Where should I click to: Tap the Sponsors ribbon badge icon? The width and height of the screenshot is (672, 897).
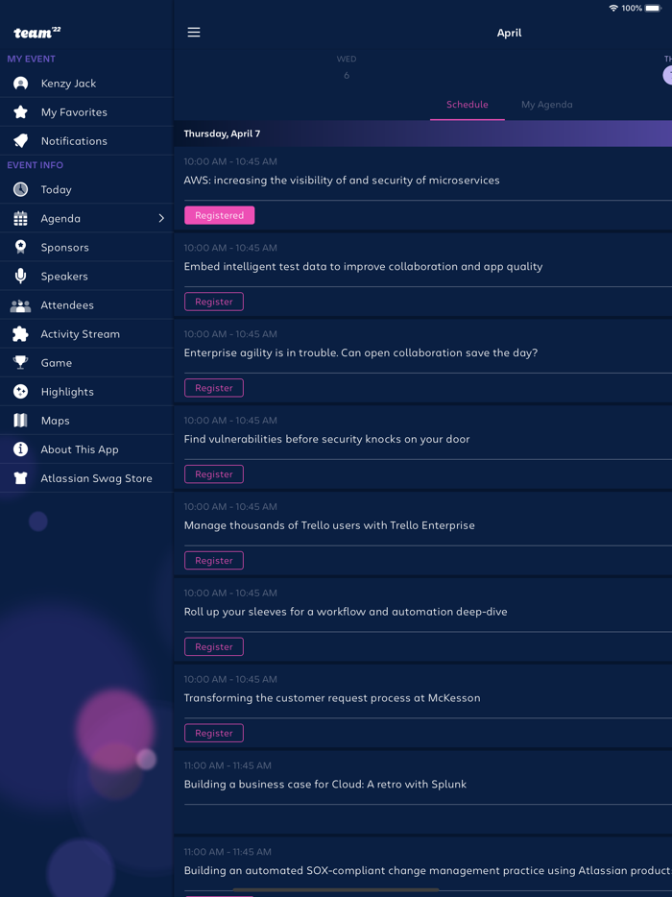tap(20, 247)
